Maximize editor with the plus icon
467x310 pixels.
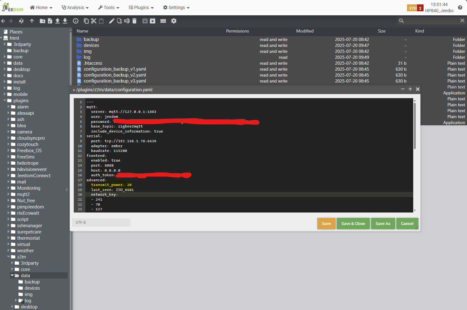[x=410, y=89]
